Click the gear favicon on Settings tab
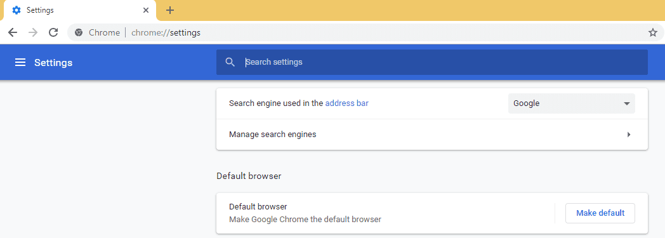This screenshot has height=238, width=665. pos(16,10)
